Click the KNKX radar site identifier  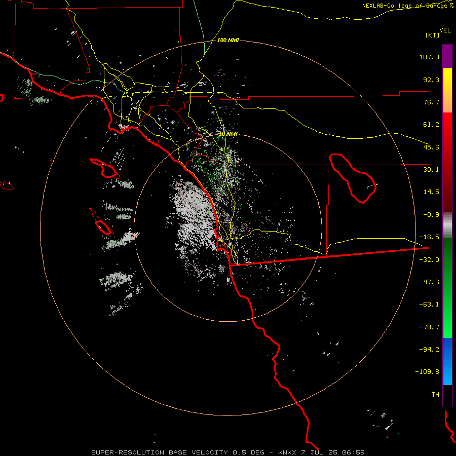(287, 452)
